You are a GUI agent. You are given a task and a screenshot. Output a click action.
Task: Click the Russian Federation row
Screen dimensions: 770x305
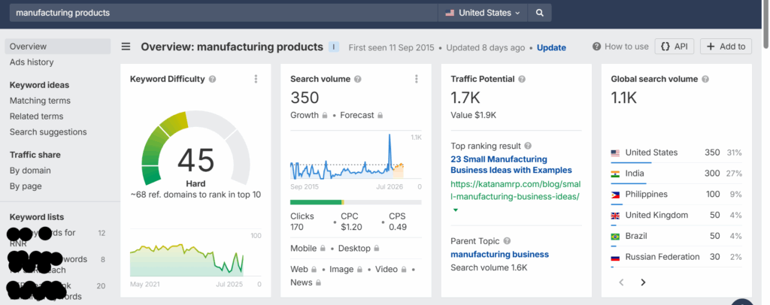click(676, 257)
